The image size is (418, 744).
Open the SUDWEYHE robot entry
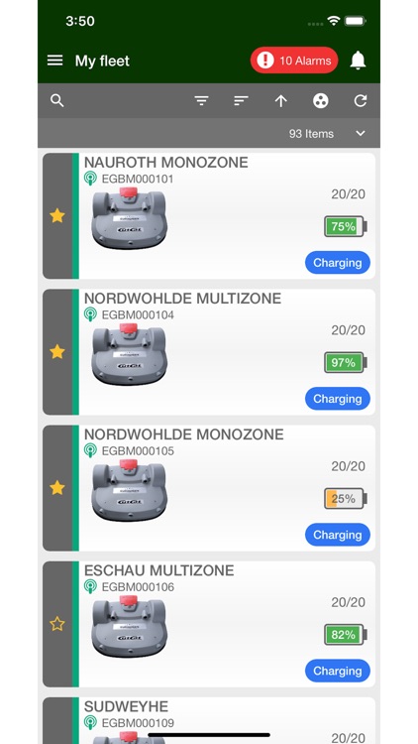coord(209,720)
